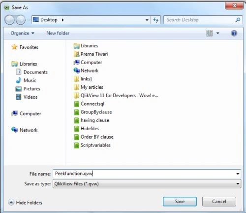
Task: Close the Save As dialog
Action: pyautogui.click(x=234, y=5)
